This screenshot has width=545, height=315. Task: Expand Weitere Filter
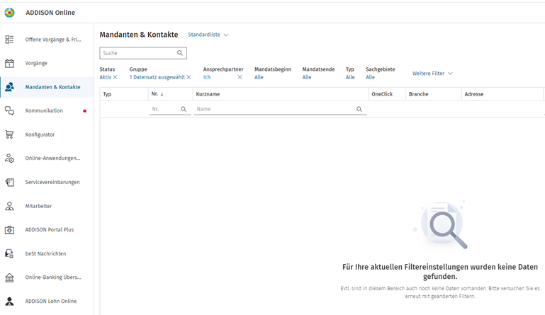pos(432,74)
